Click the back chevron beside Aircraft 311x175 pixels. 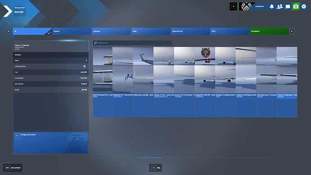coord(8,11)
